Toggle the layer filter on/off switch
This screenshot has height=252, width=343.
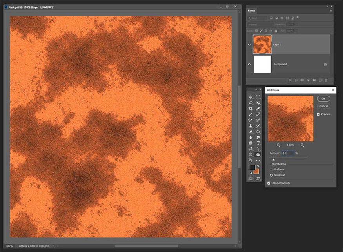coord(298,18)
